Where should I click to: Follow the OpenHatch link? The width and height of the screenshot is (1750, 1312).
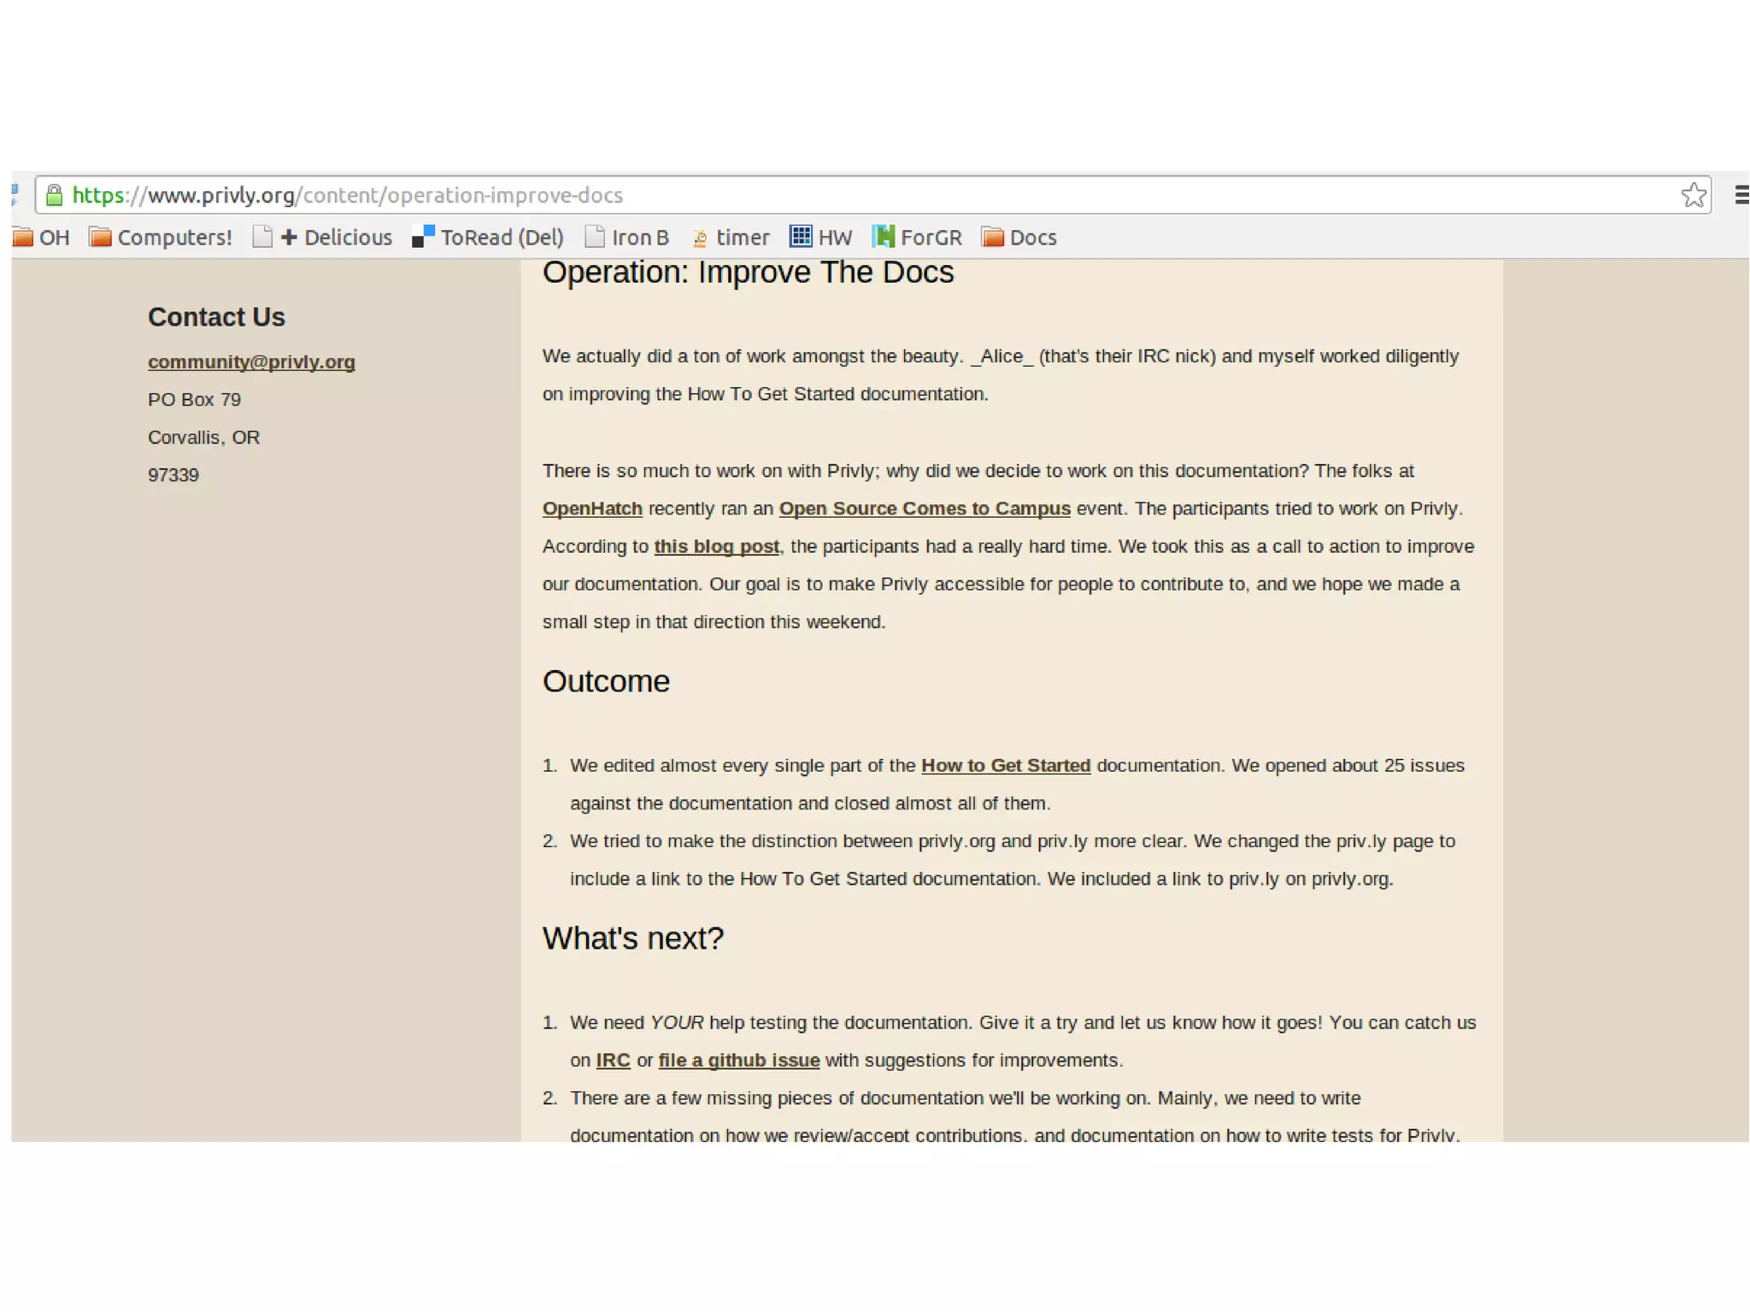tap(592, 509)
